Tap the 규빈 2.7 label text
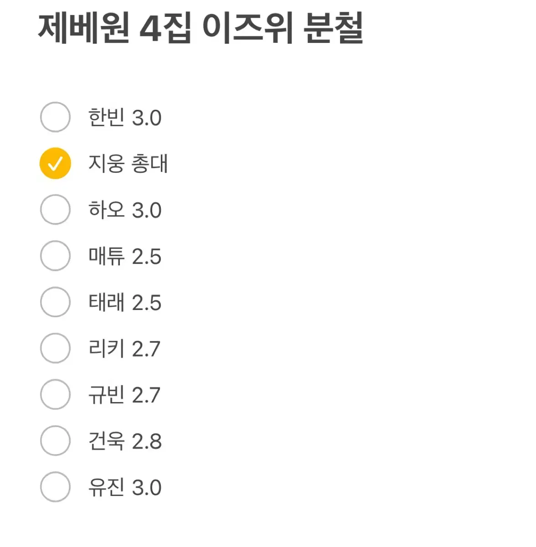The image size is (536, 547). (124, 395)
